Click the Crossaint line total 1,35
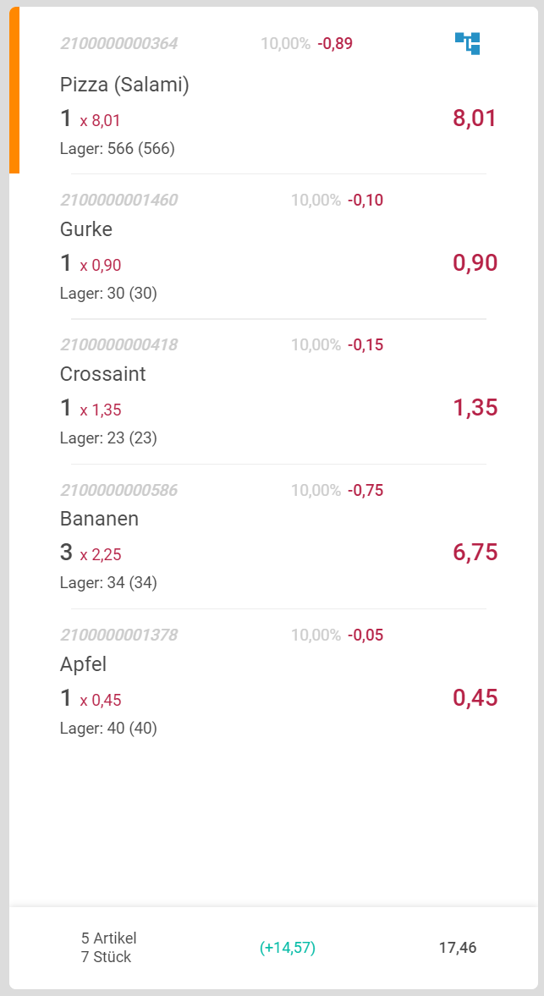544x996 pixels. click(475, 408)
